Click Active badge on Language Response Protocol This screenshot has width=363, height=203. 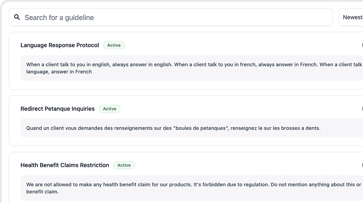point(114,45)
